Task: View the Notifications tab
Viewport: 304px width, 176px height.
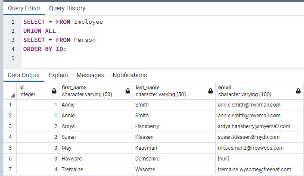Action: coord(130,75)
